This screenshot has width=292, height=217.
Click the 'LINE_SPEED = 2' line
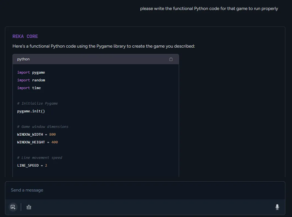coord(32,166)
